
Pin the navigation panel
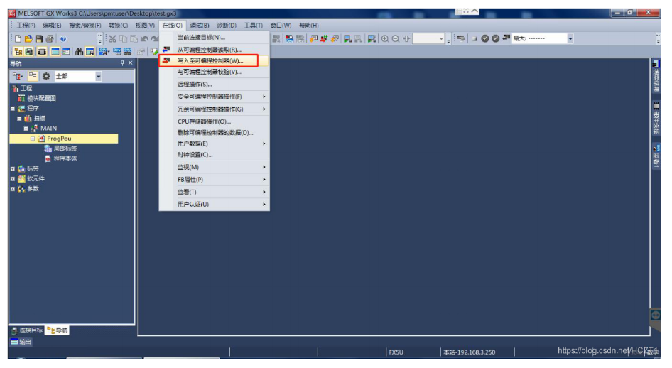(122, 63)
